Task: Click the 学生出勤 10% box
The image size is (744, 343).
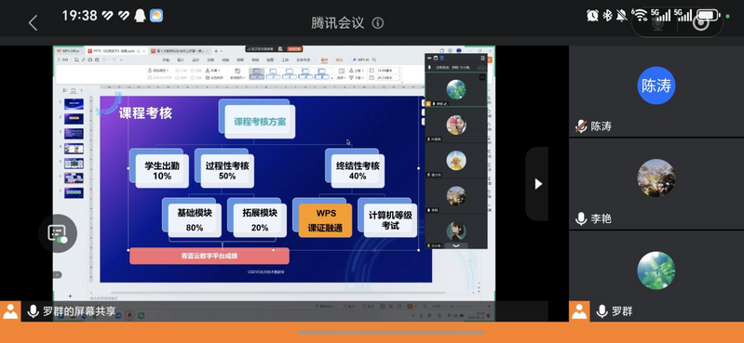Action: click(162, 170)
